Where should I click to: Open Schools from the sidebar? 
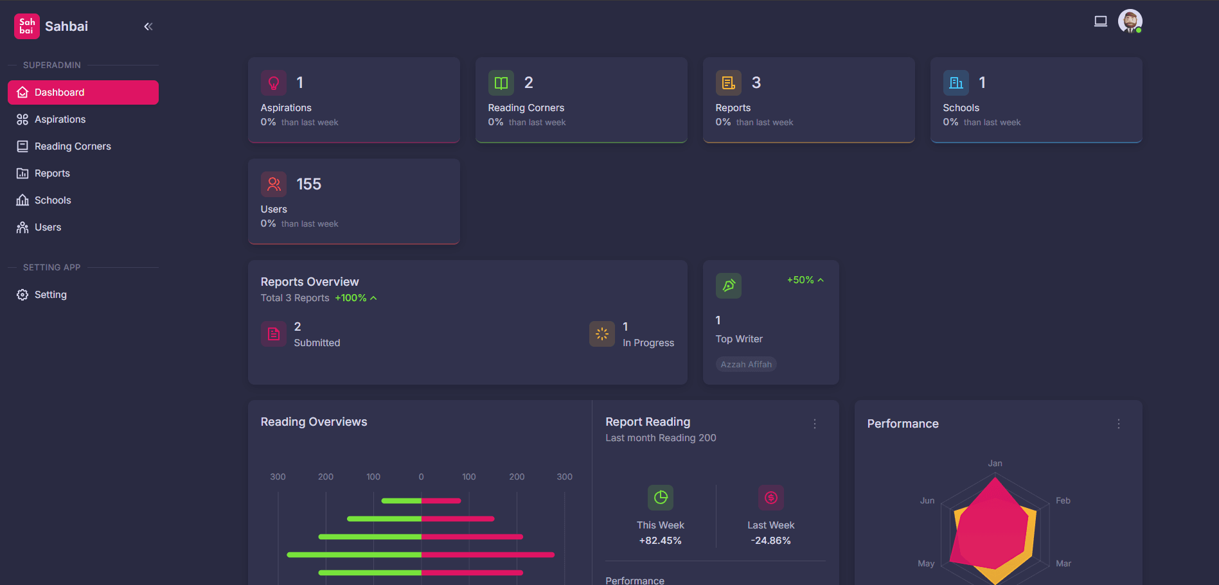point(53,200)
